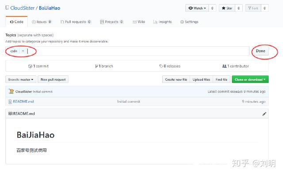Viewport: 283px width, 175px height.
Task: View the 1 contributor link
Action: (235, 66)
